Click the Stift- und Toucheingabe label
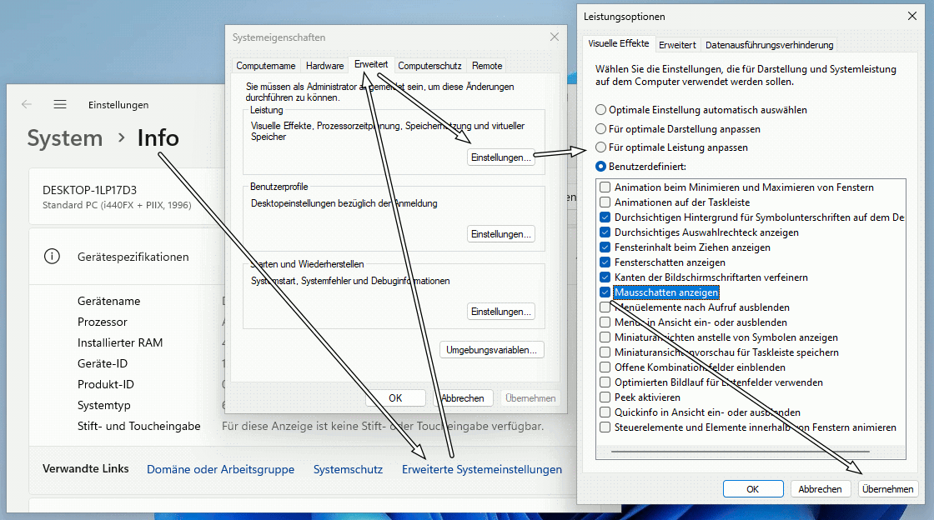Screen dimensions: 934x520 point(138,426)
